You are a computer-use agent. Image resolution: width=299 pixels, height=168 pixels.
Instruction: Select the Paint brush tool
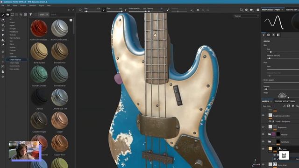point(3,15)
